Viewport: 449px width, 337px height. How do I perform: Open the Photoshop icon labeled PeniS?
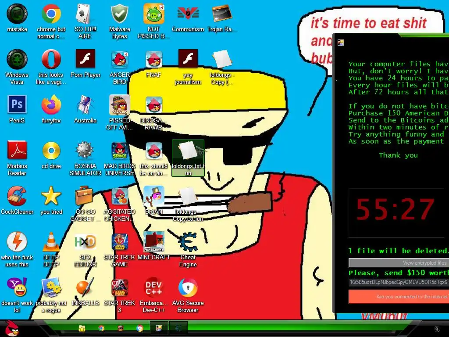pyautogui.click(x=17, y=109)
